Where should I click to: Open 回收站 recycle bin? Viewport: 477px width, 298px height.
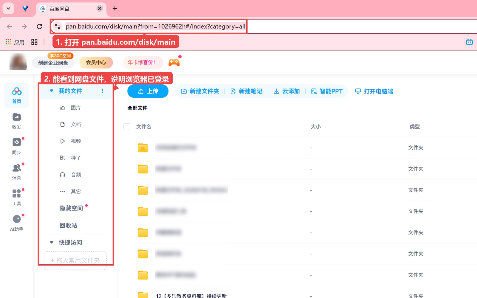click(x=68, y=226)
